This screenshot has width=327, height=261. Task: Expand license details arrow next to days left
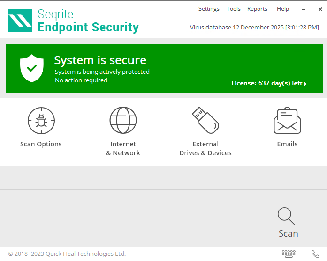point(305,84)
